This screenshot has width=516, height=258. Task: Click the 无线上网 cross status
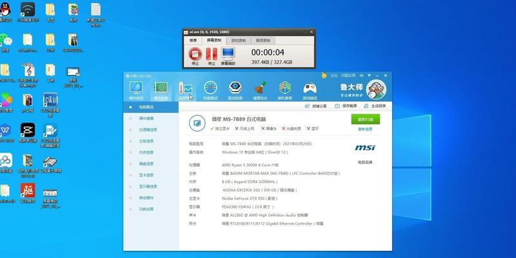244,128
